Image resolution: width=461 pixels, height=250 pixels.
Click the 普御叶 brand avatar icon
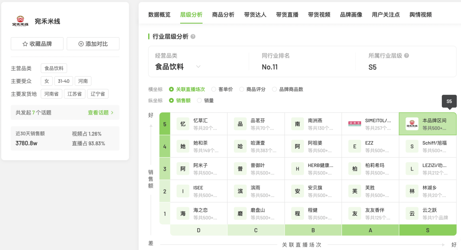[240, 169]
